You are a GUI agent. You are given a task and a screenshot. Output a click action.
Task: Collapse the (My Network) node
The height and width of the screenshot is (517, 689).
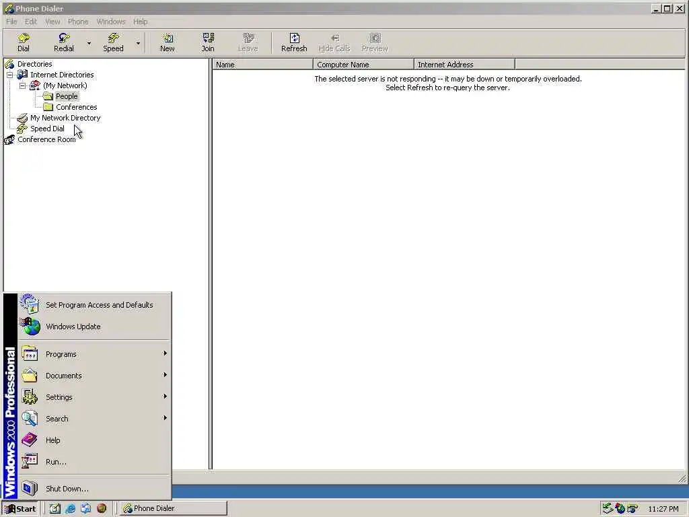(x=22, y=85)
